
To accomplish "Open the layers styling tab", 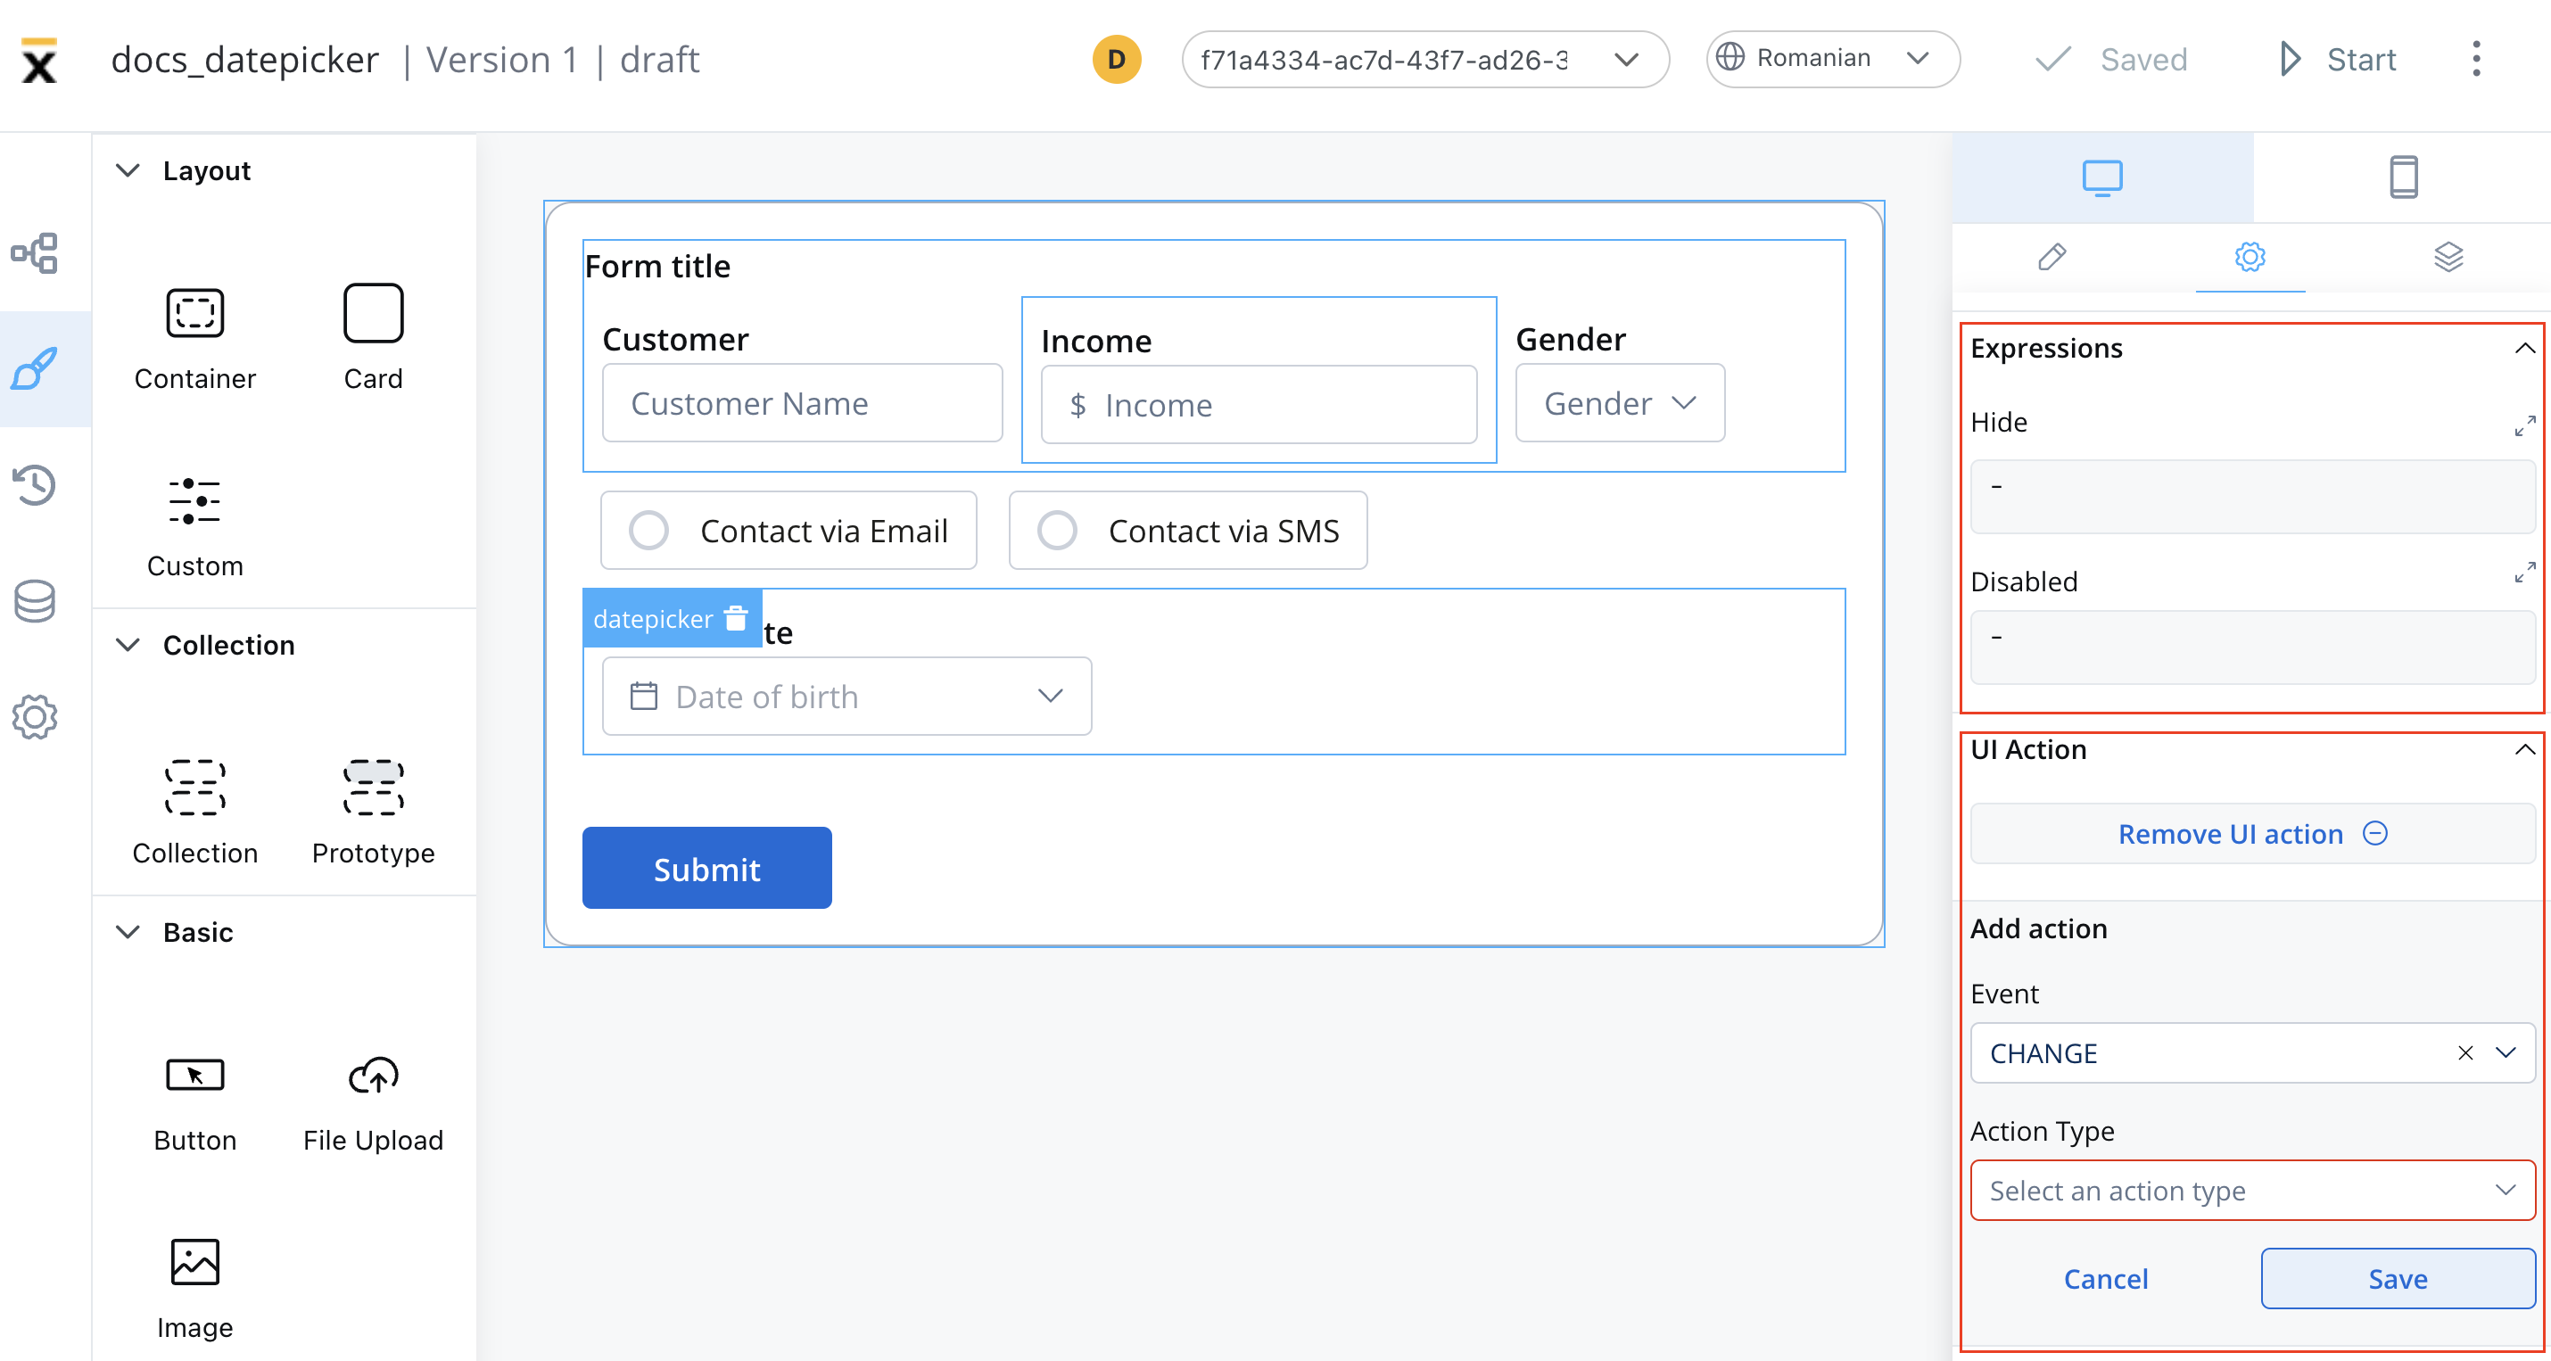I will pyautogui.click(x=2448, y=258).
